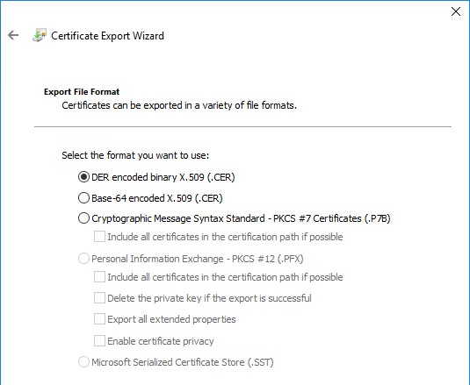Choose Microsoft Serialized Certificate Store (.SST)
The image size is (470, 385).
pyautogui.click(x=83, y=362)
